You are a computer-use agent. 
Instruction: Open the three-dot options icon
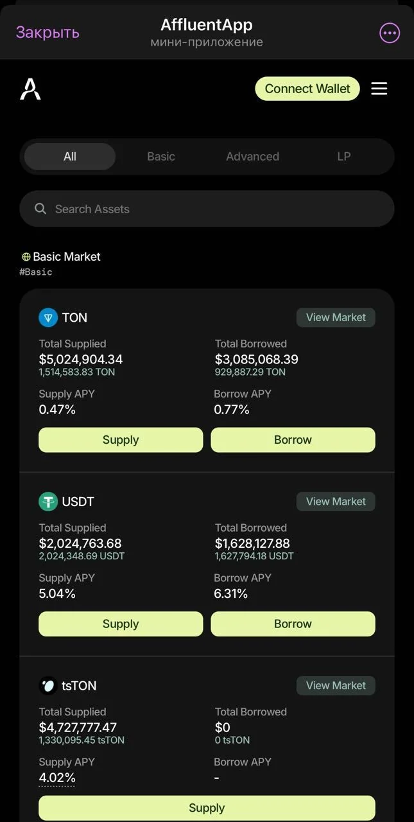(390, 33)
